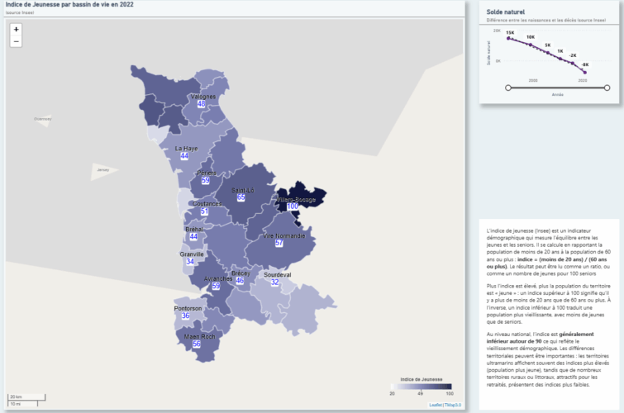The height and width of the screenshot is (413, 624).
Task: Click the Leaflet attribution link
Action: click(436, 405)
